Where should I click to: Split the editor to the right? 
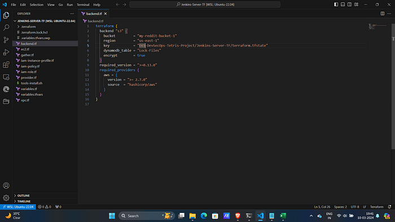click(x=383, y=14)
